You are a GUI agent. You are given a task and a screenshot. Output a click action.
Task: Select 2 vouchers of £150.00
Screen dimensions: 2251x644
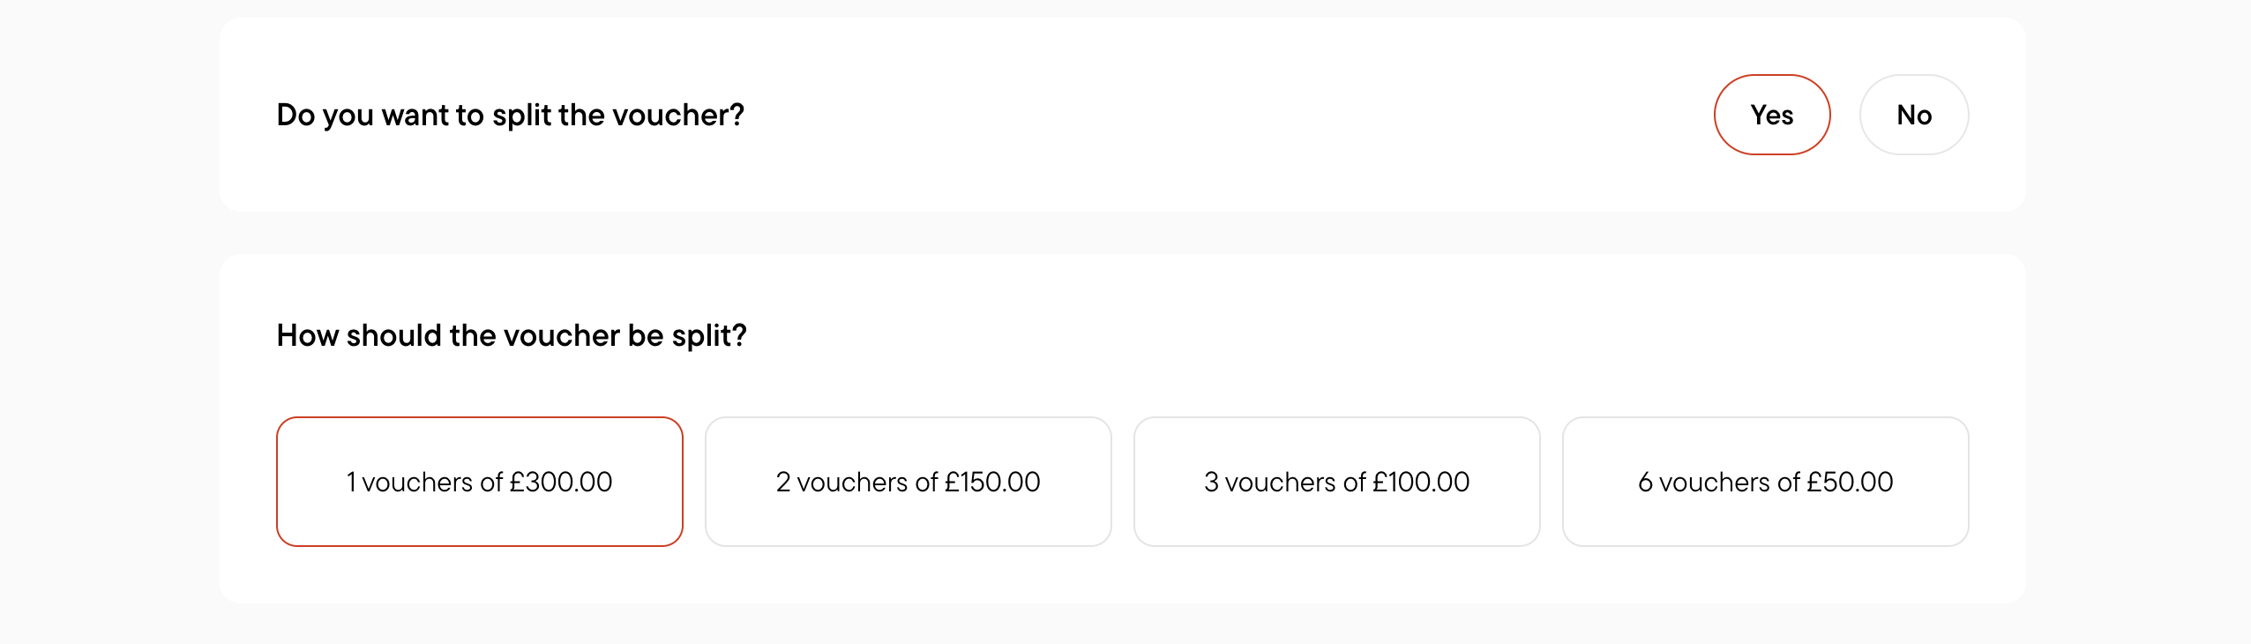(909, 482)
